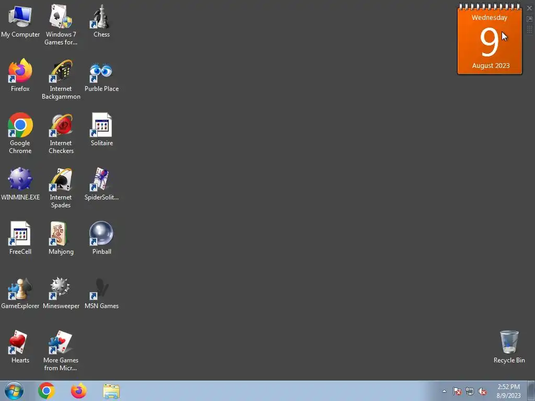Click the muted volume tray icon
Image resolution: width=535 pixels, height=401 pixels.
482,391
